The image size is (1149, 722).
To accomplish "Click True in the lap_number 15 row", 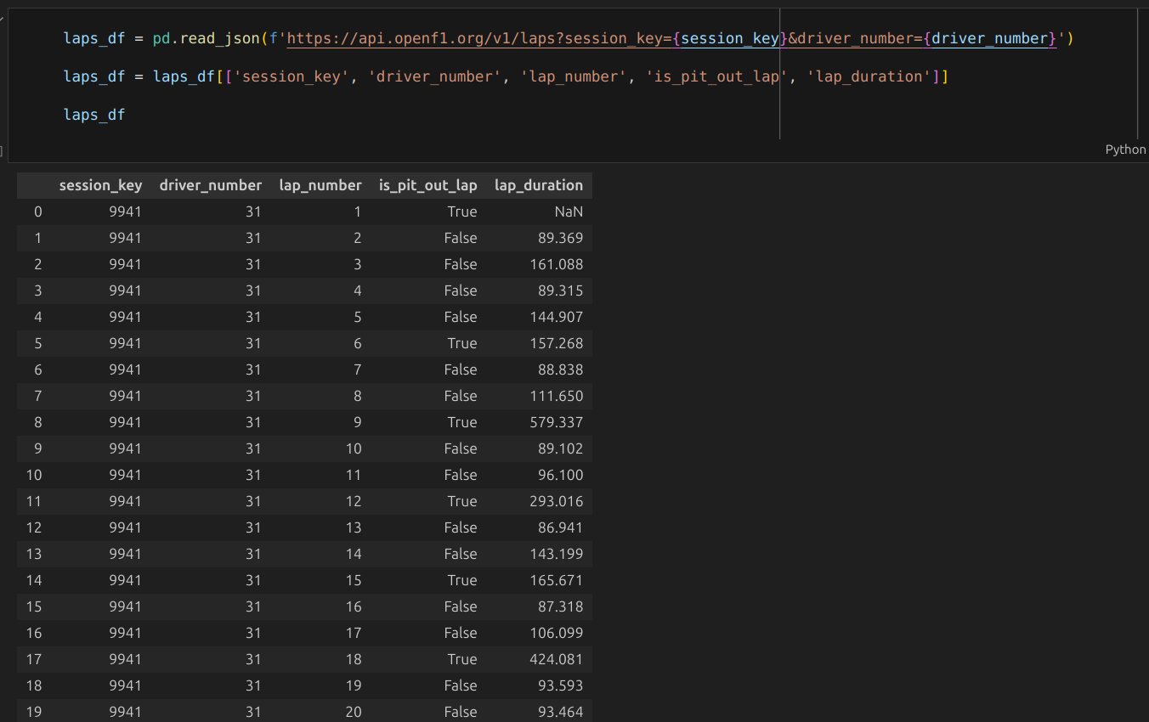I will point(462,580).
